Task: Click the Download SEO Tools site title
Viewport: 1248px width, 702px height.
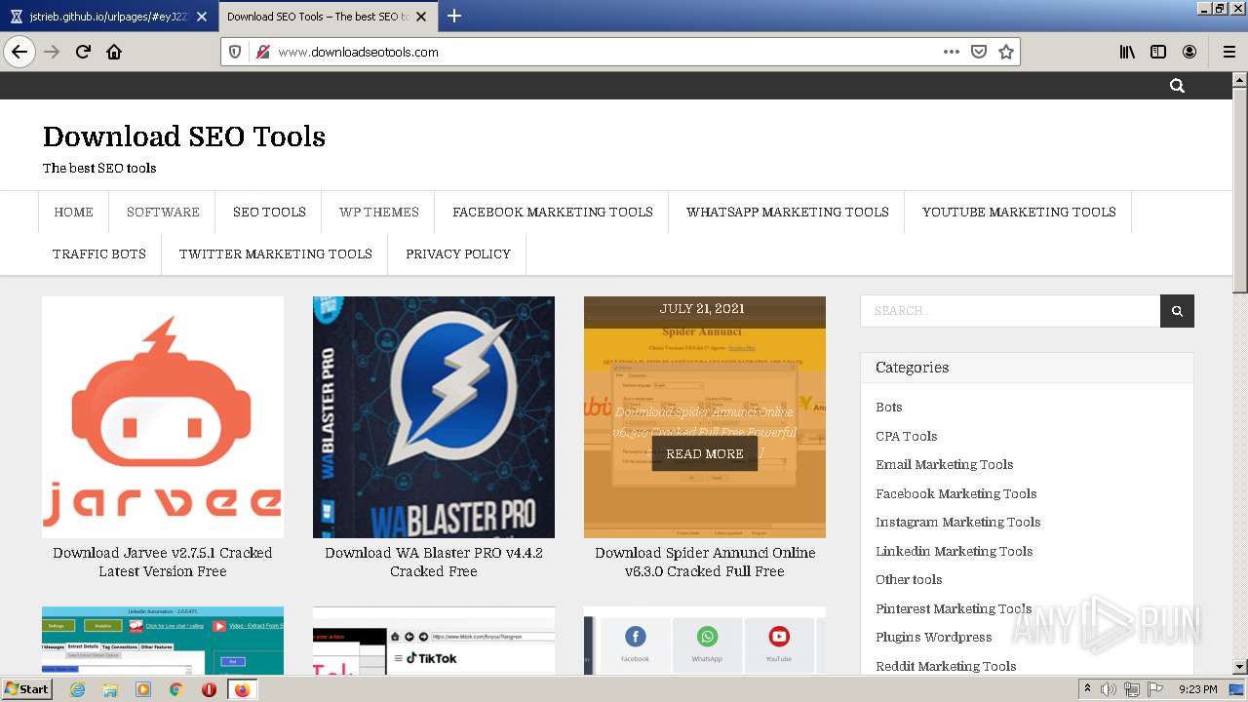Action: point(184,136)
